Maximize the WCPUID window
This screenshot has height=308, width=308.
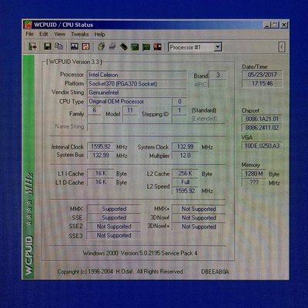click(275, 25)
